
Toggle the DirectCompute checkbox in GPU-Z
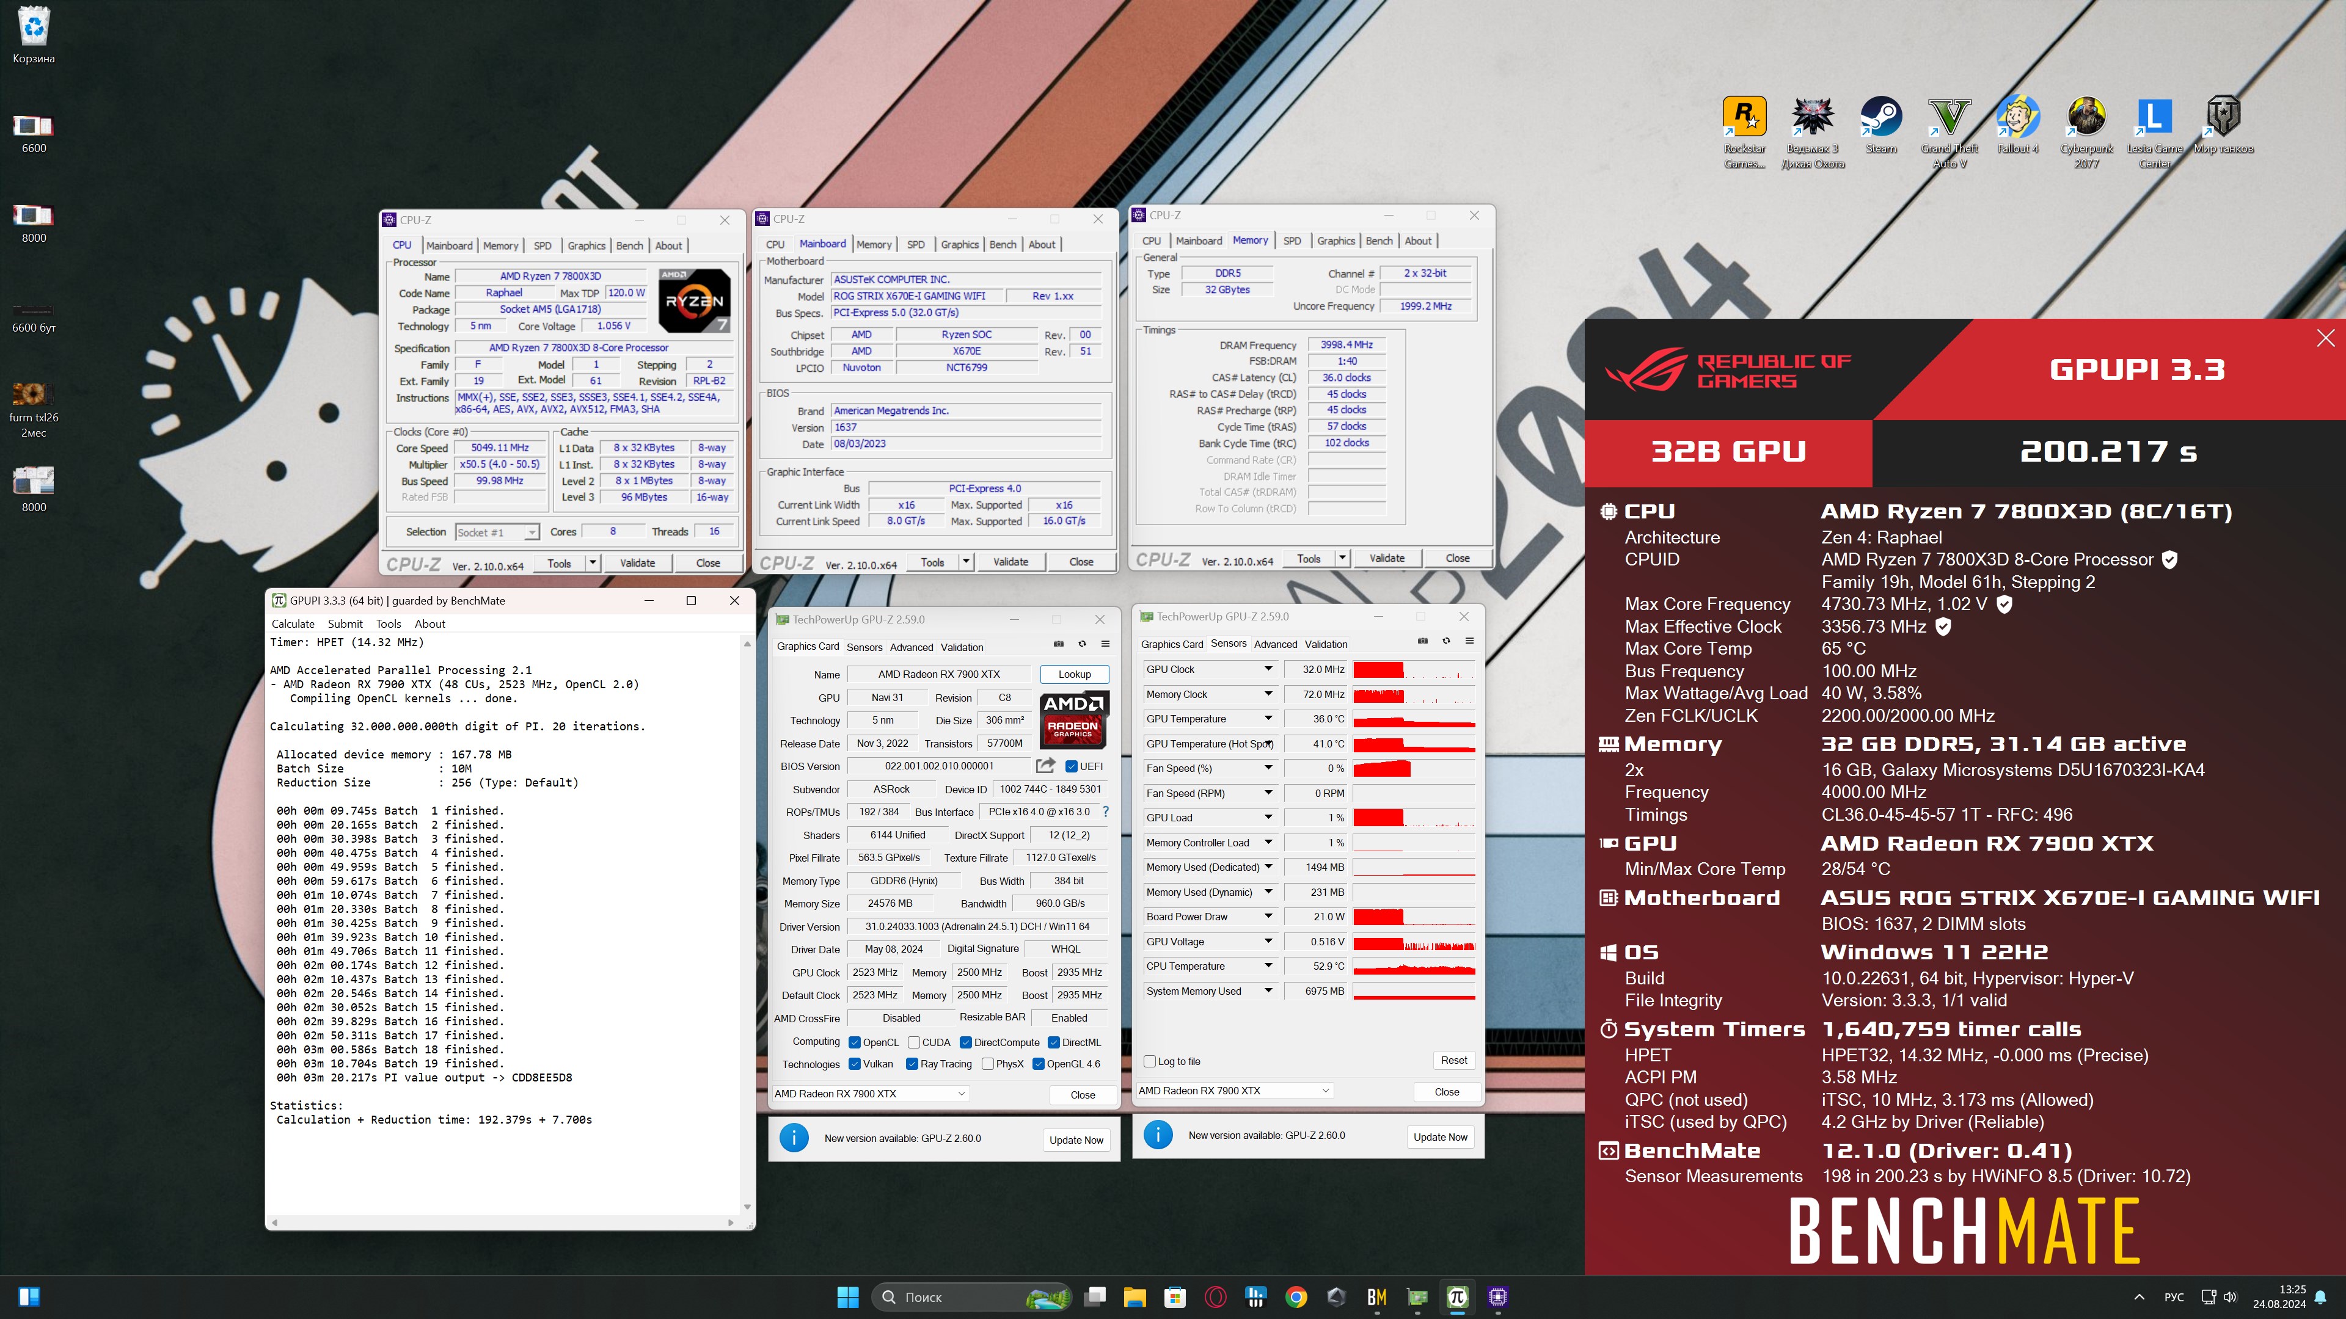click(967, 1042)
